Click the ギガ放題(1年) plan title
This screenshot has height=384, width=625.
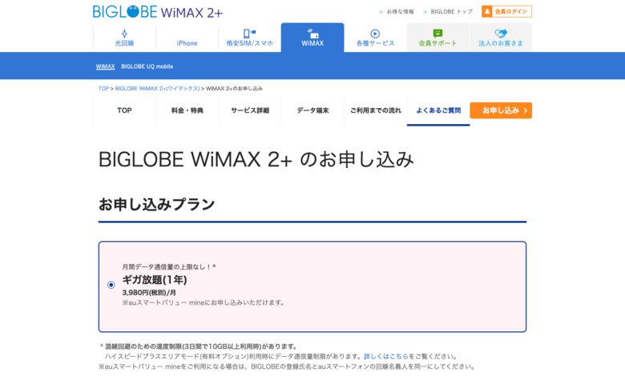[x=155, y=280]
